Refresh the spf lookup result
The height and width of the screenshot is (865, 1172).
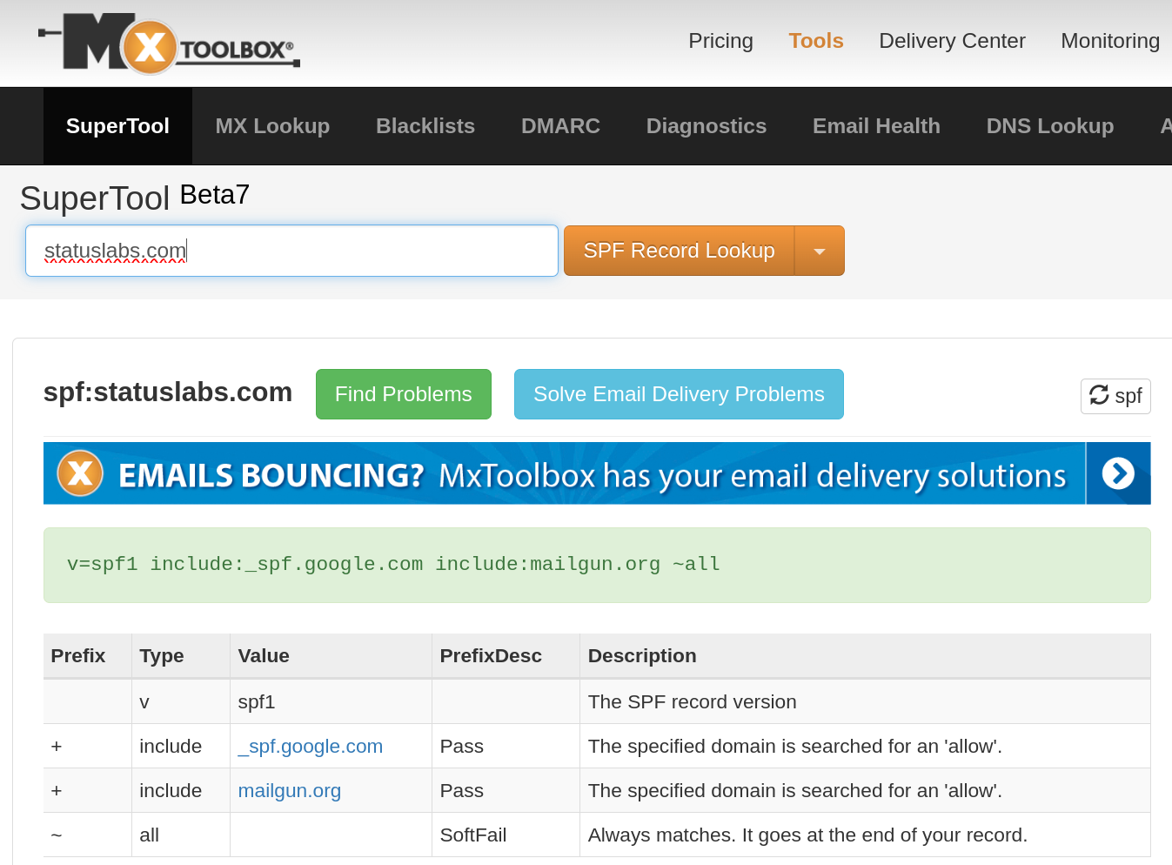pos(1115,396)
